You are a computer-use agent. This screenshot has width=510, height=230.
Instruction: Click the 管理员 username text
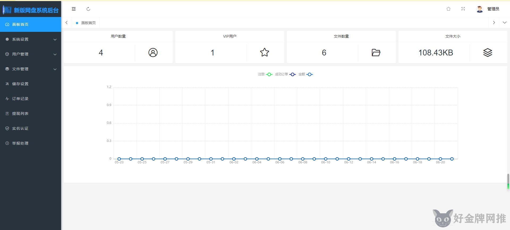click(x=493, y=9)
